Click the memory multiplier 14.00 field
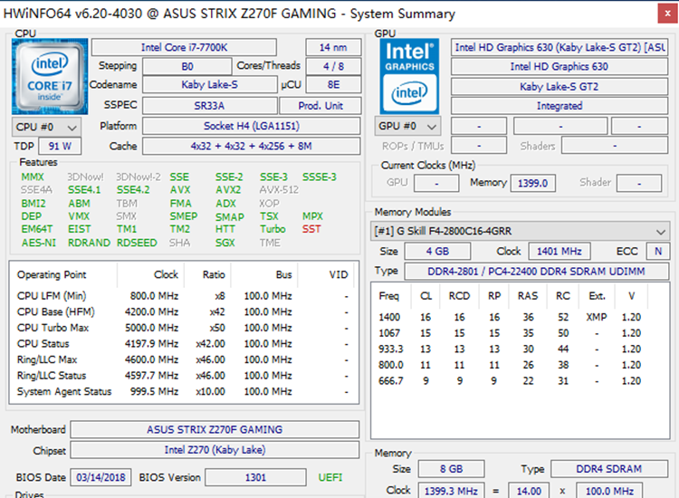679x498 pixels. pyautogui.click(x=529, y=491)
